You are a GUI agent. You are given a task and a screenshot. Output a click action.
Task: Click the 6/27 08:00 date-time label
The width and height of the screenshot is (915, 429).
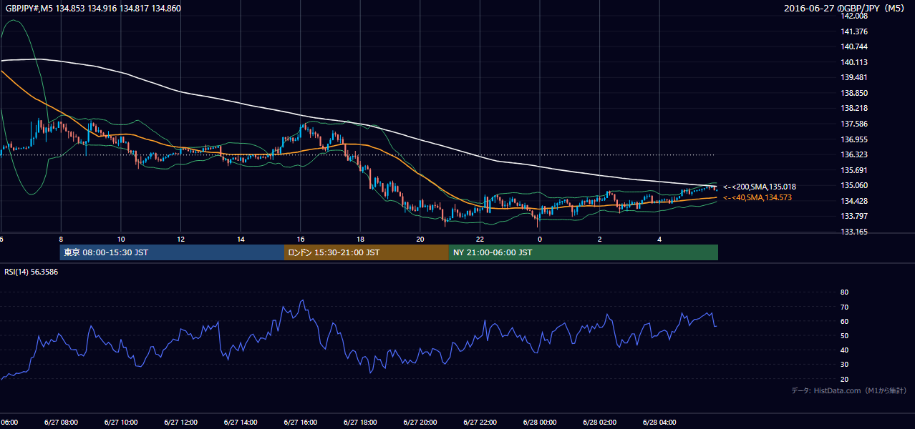[61, 423]
